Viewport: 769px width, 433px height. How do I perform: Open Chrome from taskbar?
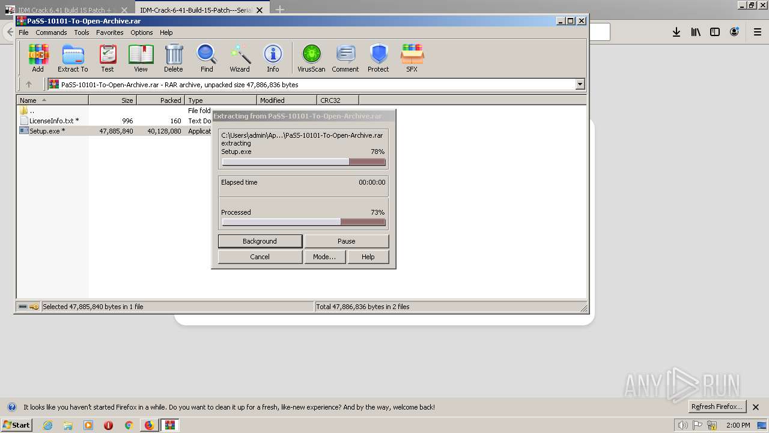[129, 425]
